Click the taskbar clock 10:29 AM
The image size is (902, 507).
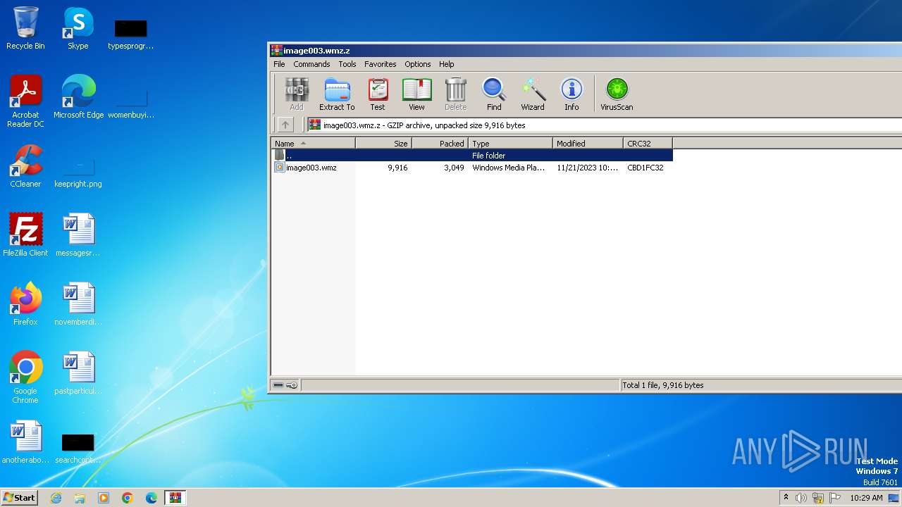click(866, 498)
